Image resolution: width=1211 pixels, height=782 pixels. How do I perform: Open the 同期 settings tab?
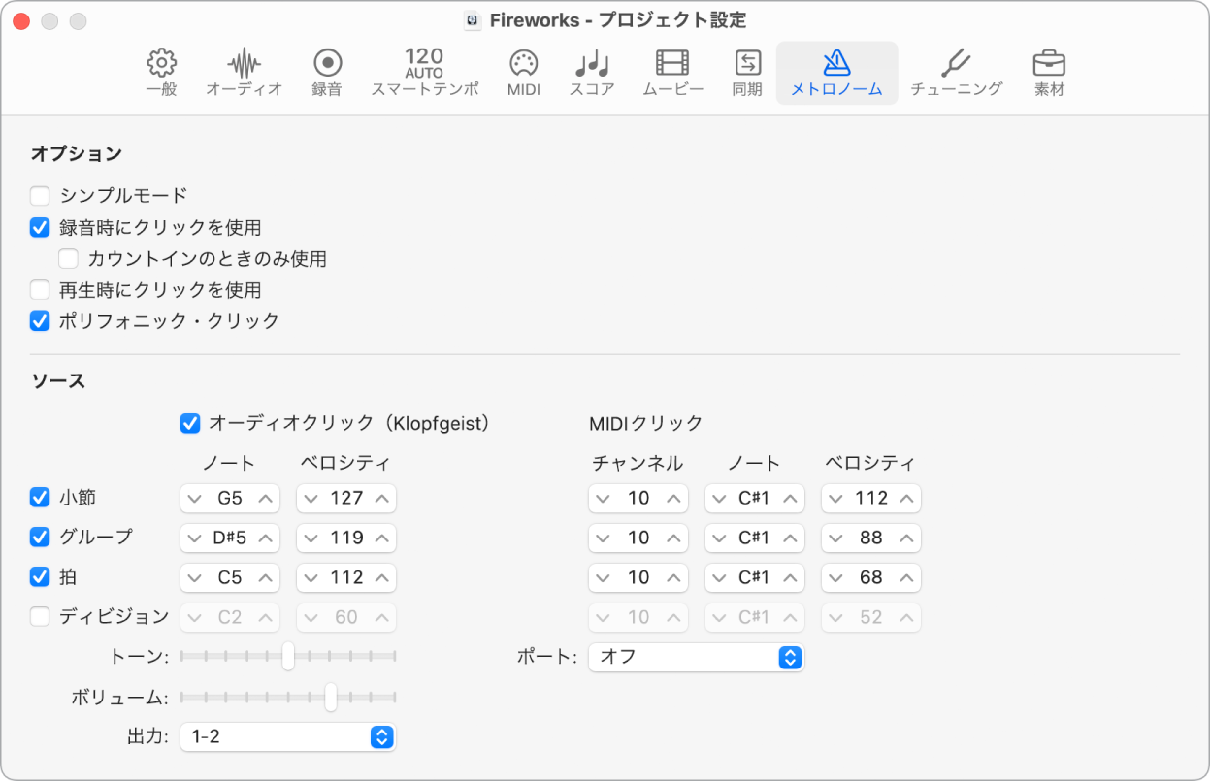click(x=746, y=70)
